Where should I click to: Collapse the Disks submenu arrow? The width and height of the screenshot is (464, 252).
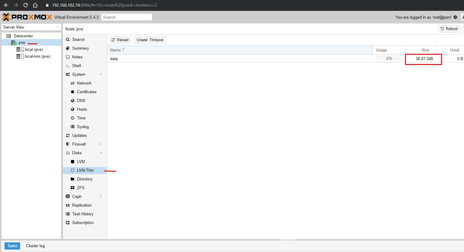[x=101, y=153]
